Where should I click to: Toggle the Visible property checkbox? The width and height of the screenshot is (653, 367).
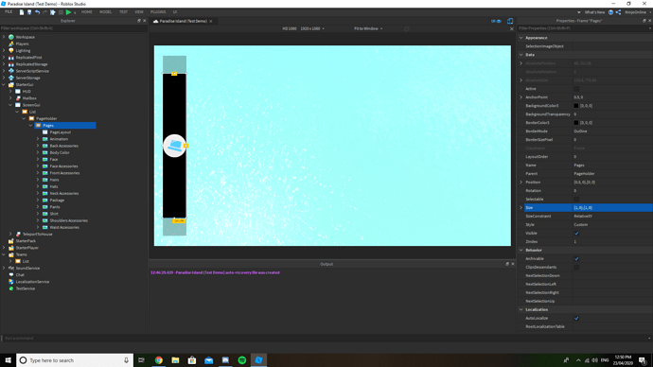coord(576,233)
